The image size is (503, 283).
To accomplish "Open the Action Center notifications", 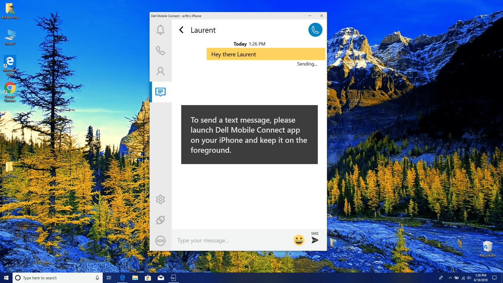I will tap(495, 277).
